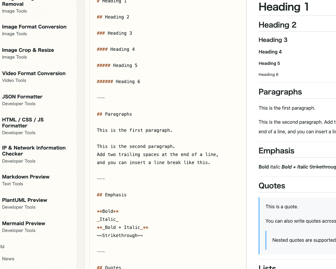
Task: Open the Image Crop & Resize tool
Action: click(28, 50)
